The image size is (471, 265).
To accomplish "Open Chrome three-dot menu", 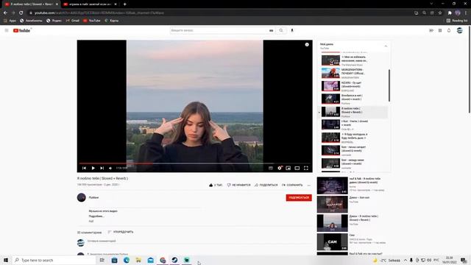I will [x=466, y=13].
